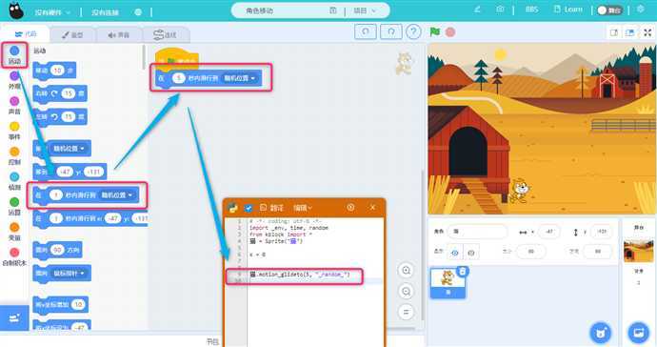Switch to the Costumes tab
657x347 pixels.
pyautogui.click(x=73, y=35)
